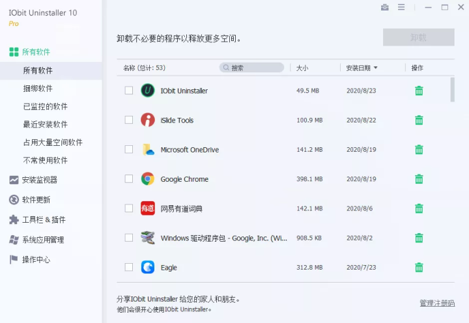This screenshot has height=323, width=469.
Task: Check the Eagle checkbox
Action: pyautogui.click(x=129, y=267)
